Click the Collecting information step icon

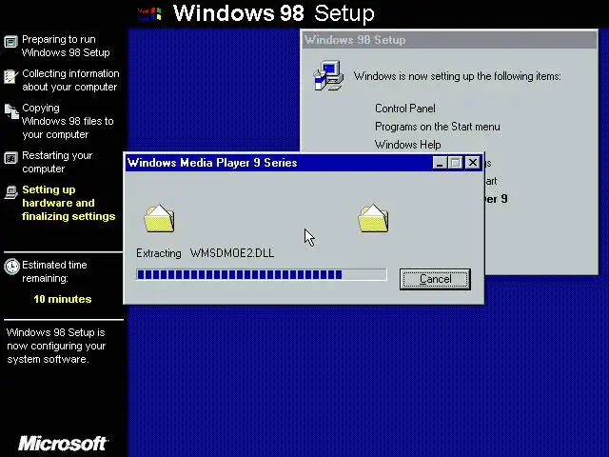pyautogui.click(x=10, y=76)
